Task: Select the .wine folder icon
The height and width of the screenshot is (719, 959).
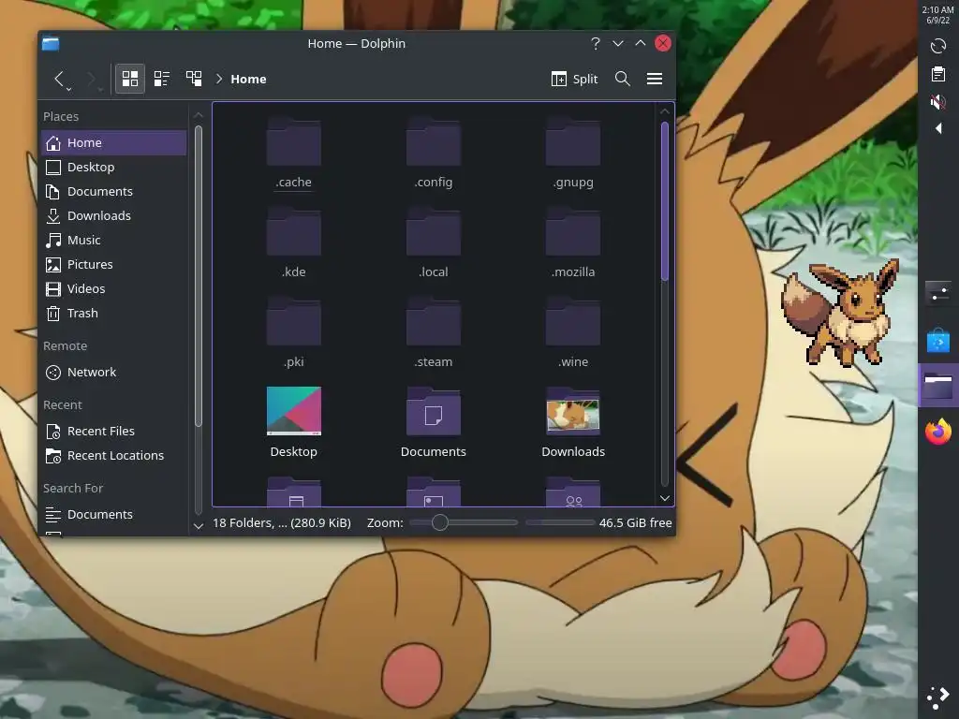Action: (573, 322)
